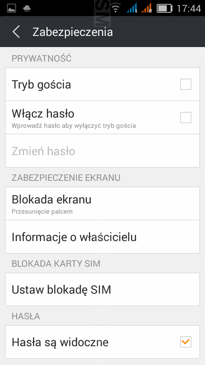Image resolution: width=205 pixels, height=365 pixels.
Task: Check the Włącz hasło checkbox
Action: 186,118
